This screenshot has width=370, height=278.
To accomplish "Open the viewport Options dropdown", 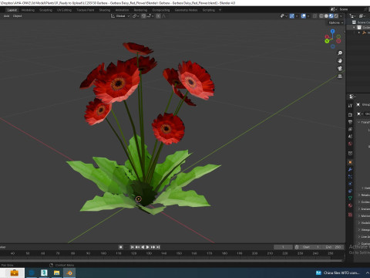I will [336, 22].
